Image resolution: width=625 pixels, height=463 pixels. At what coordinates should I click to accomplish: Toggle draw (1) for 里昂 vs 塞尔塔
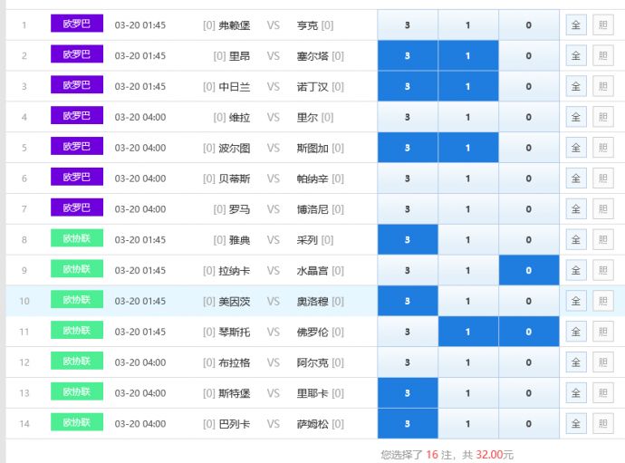pos(467,56)
